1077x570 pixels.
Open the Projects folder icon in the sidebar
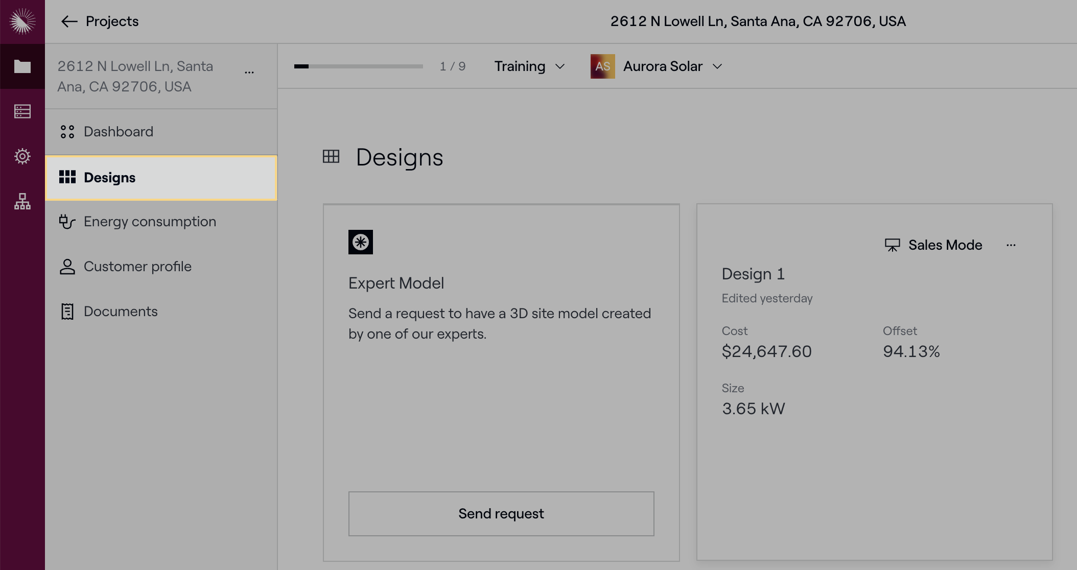click(22, 66)
